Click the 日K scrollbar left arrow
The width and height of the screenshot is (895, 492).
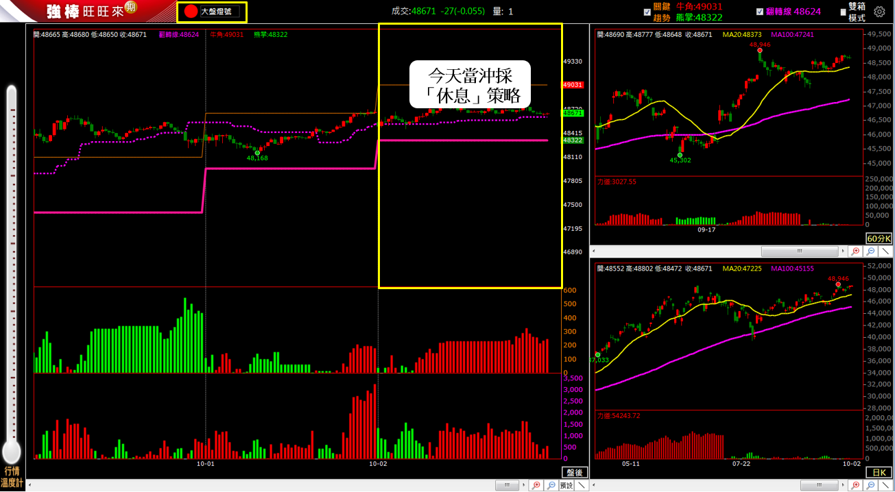point(594,485)
